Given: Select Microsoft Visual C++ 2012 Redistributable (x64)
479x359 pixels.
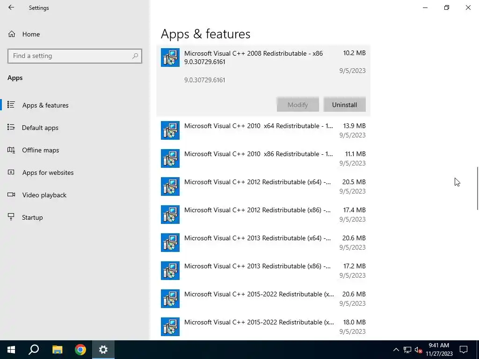Looking at the screenshot, I should [x=263, y=187].
